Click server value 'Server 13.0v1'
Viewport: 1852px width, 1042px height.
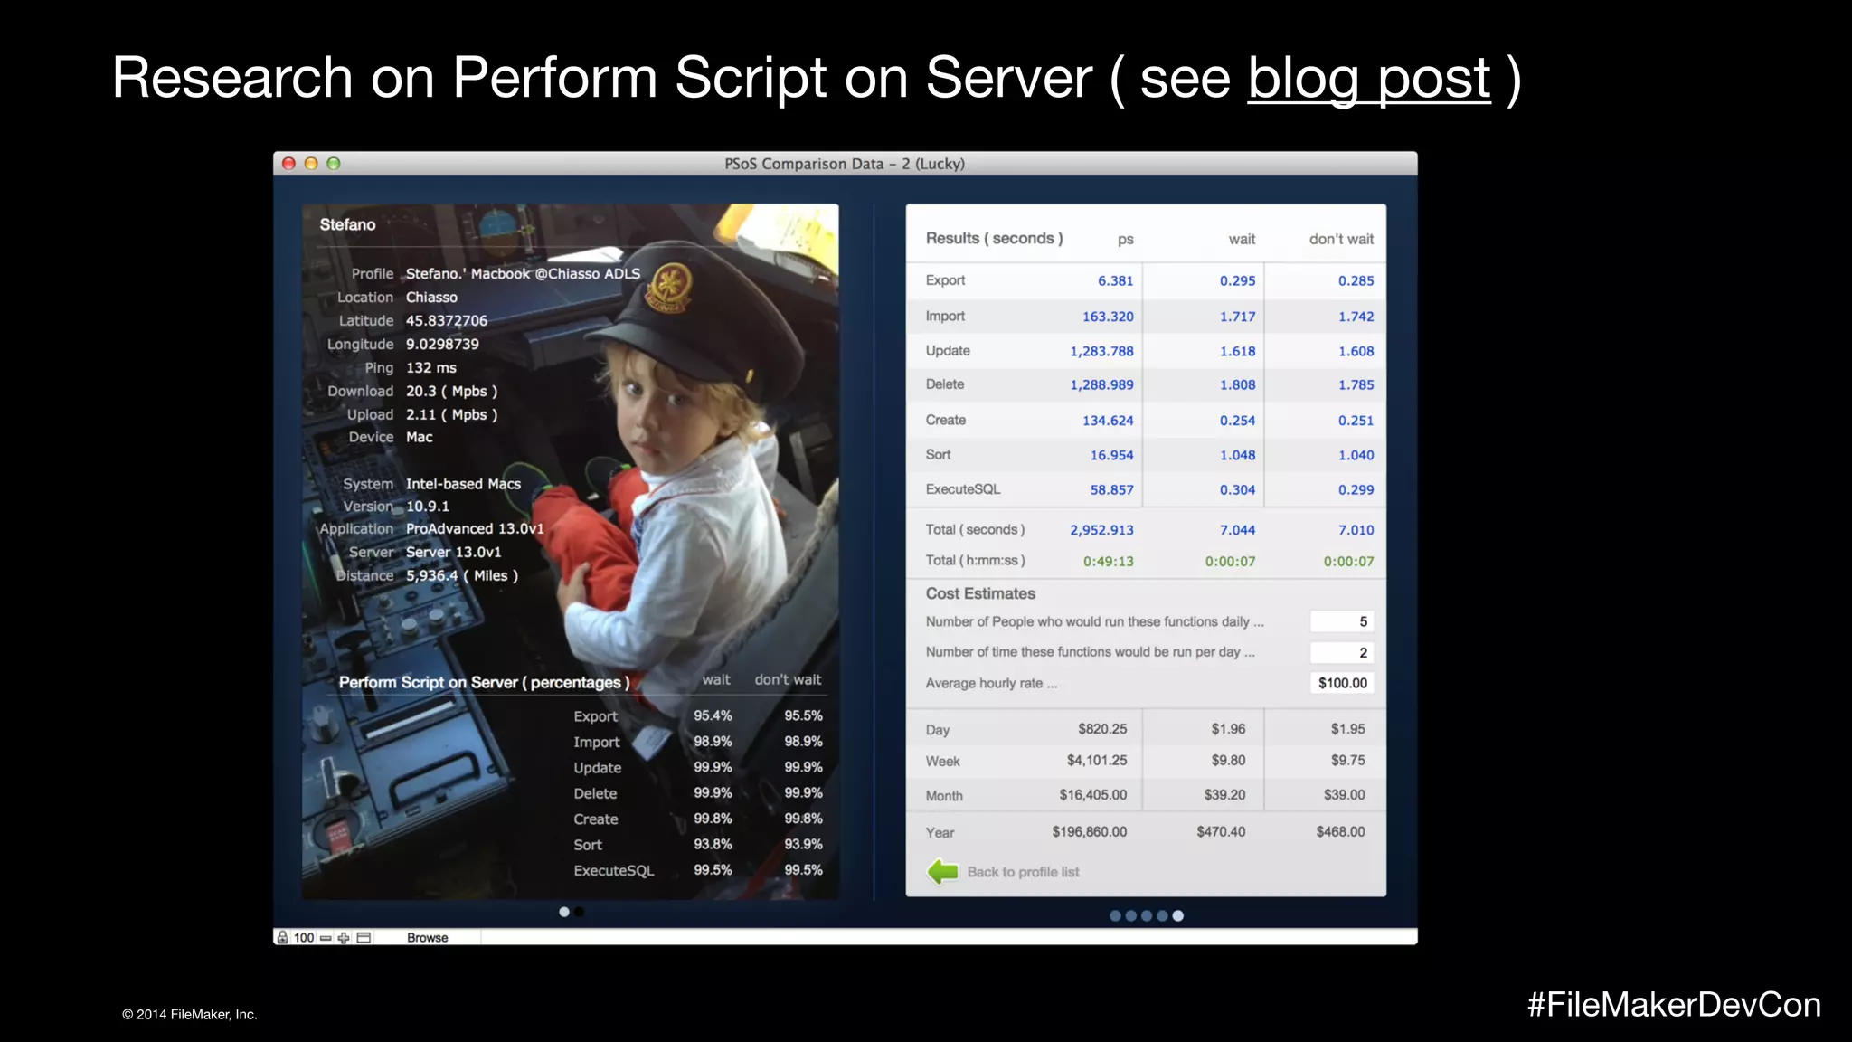click(453, 552)
